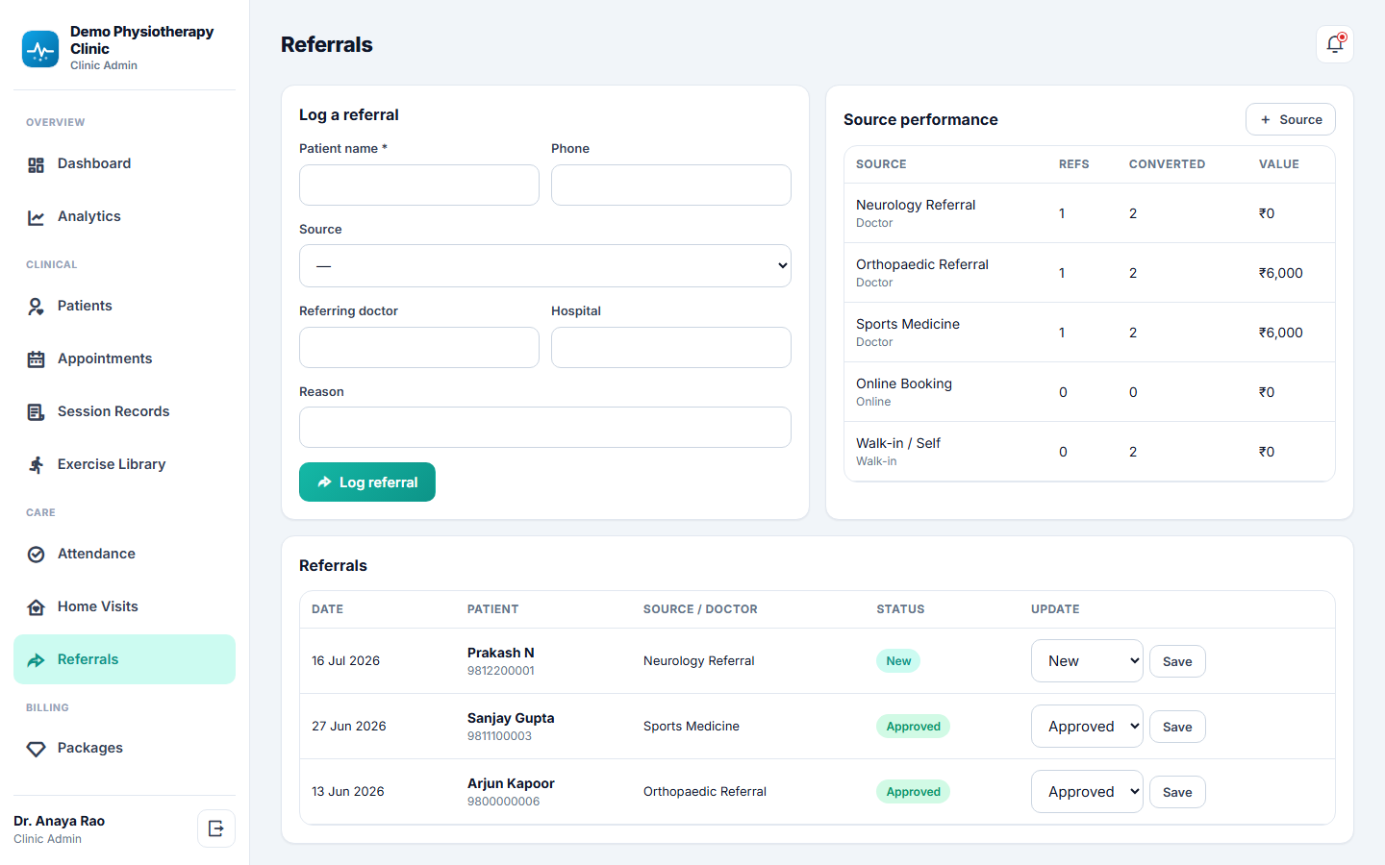Expand status dropdown for Sanjay Gupta
This screenshot has height=865, width=1385.
[1087, 727]
